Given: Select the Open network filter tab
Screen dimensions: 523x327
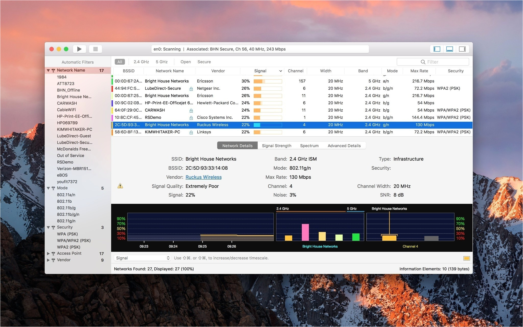Looking at the screenshot, I should coord(184,62).
